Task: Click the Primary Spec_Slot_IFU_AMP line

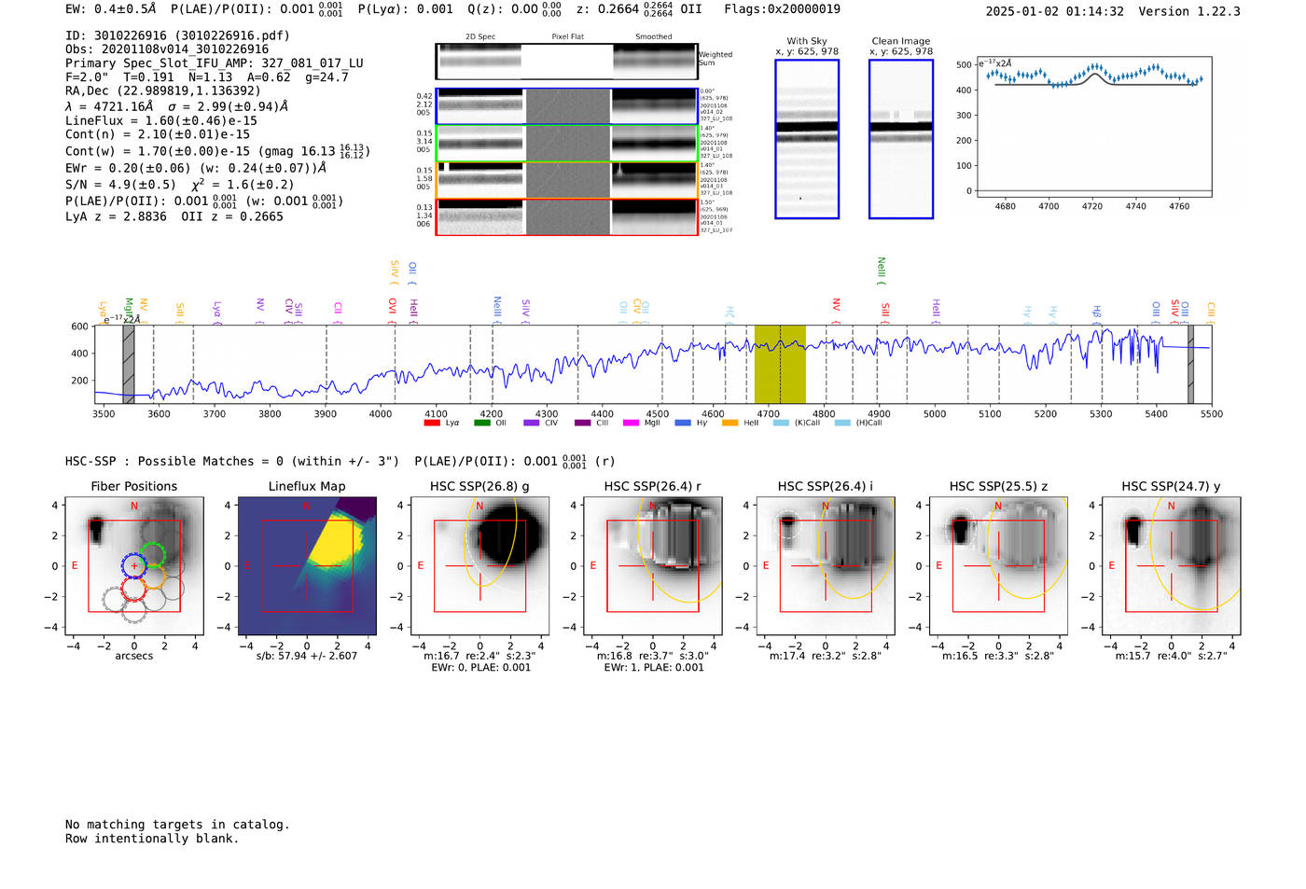Action: point(215,63)
